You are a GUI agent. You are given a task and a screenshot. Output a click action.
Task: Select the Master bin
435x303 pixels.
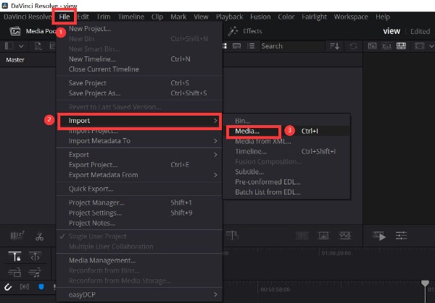pos(15,60)
